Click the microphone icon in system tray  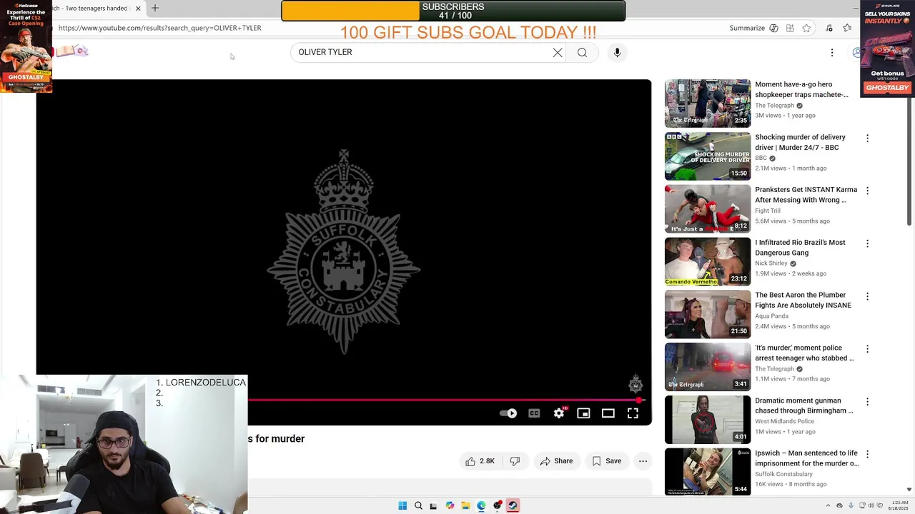851,505
